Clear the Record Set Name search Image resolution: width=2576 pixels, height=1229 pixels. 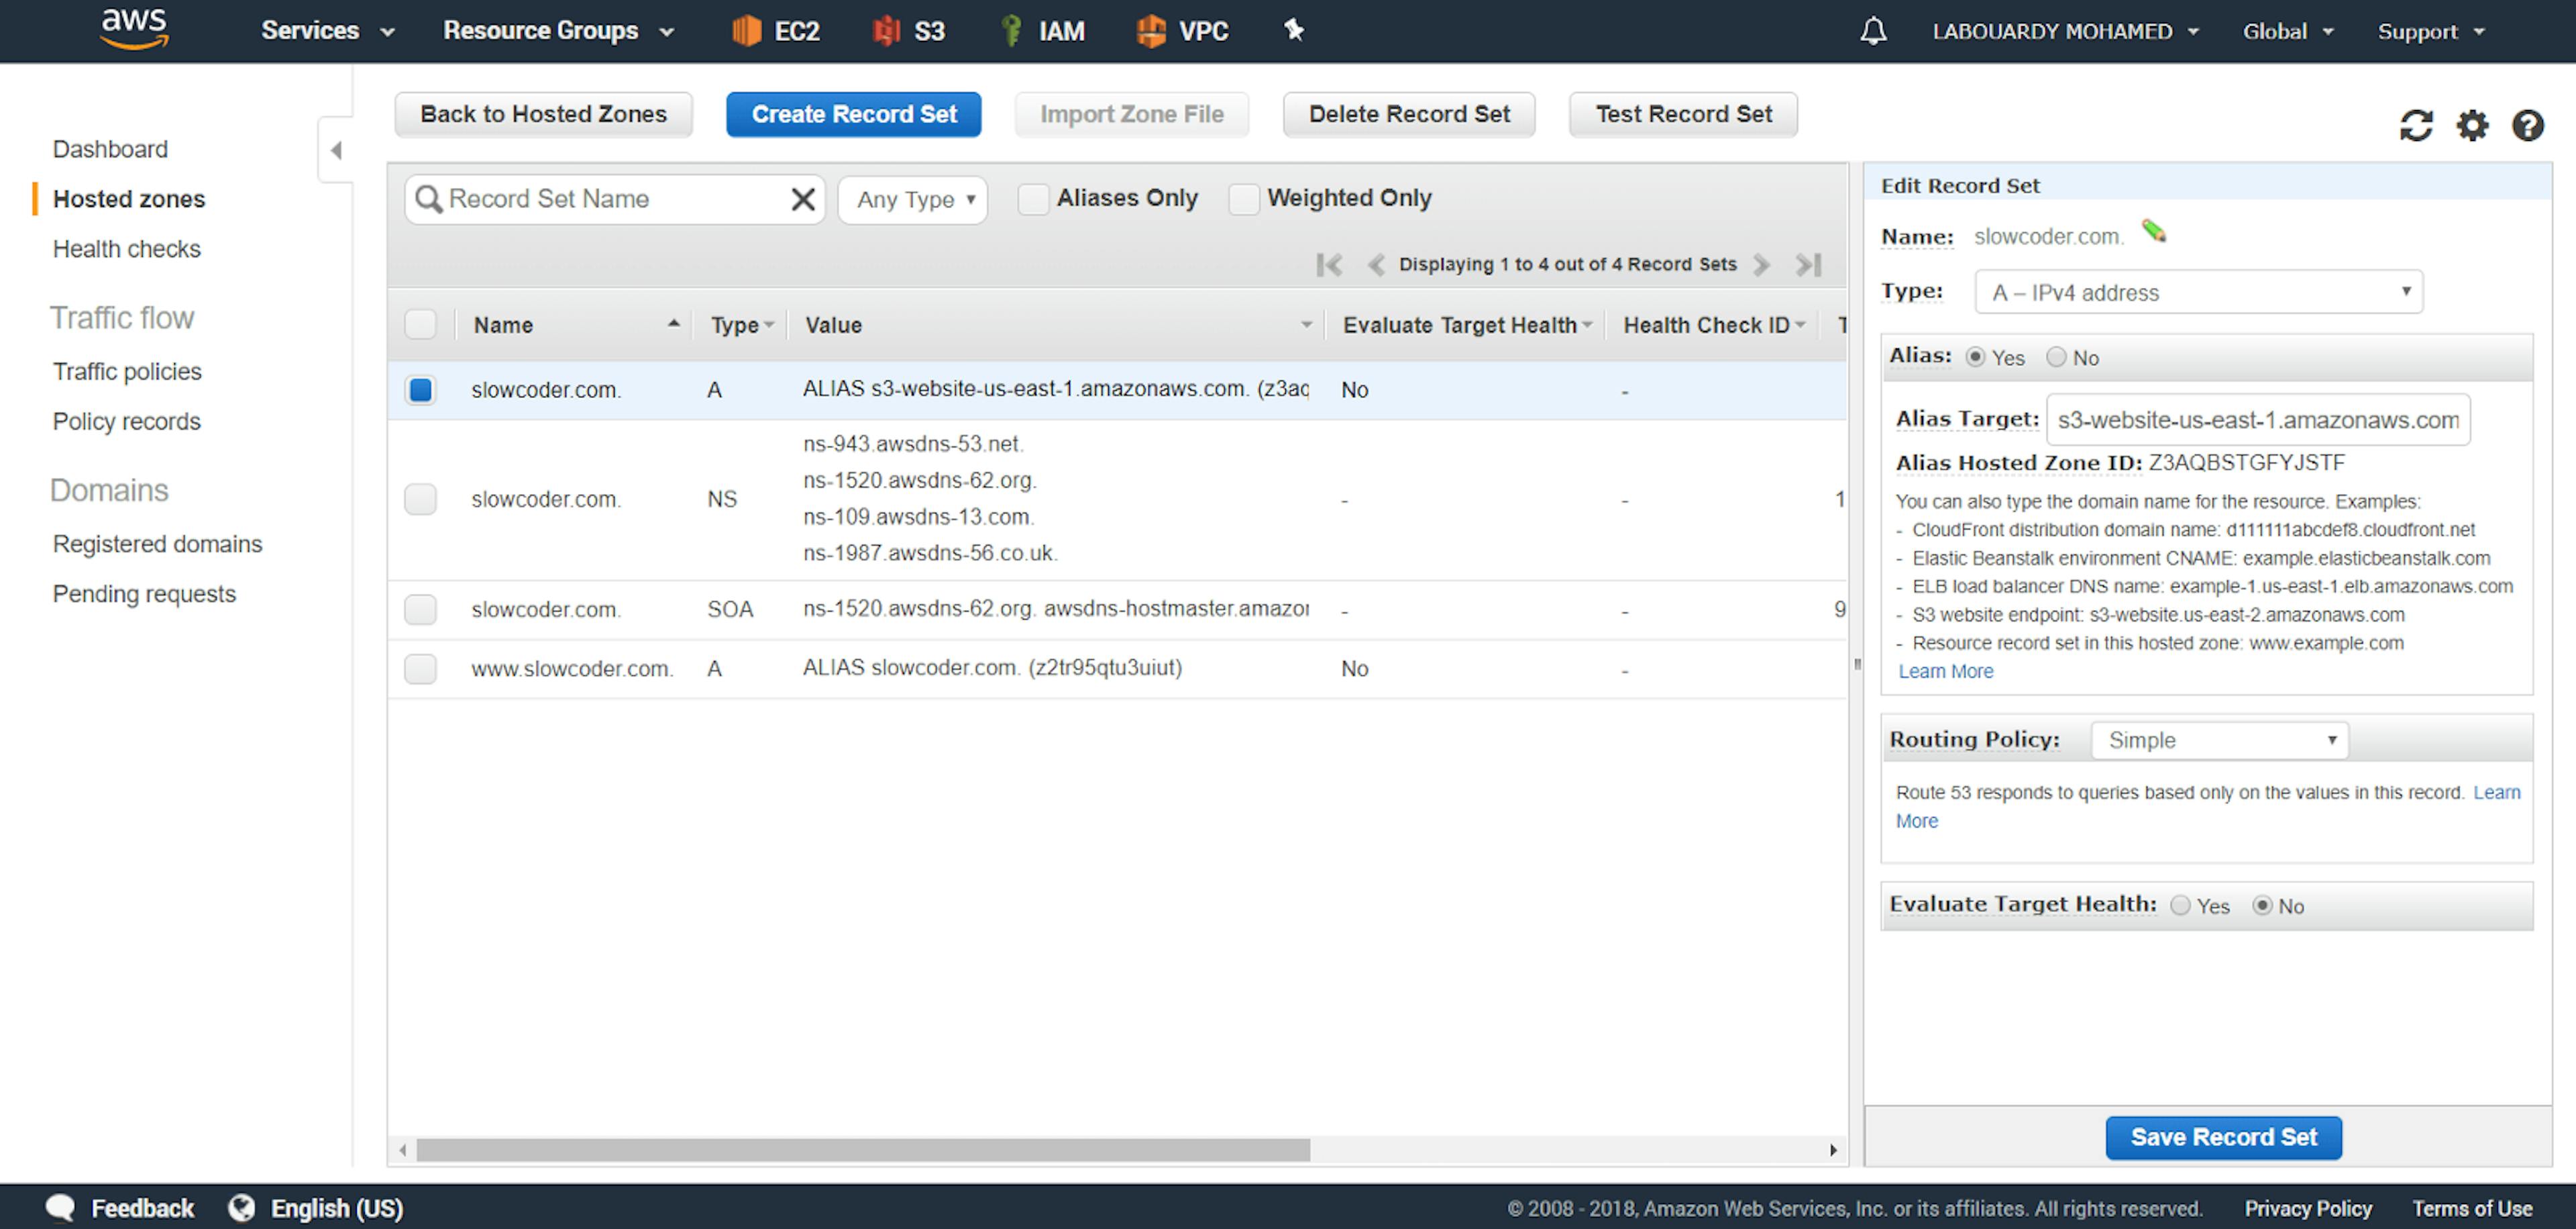(x=802, y=199)
